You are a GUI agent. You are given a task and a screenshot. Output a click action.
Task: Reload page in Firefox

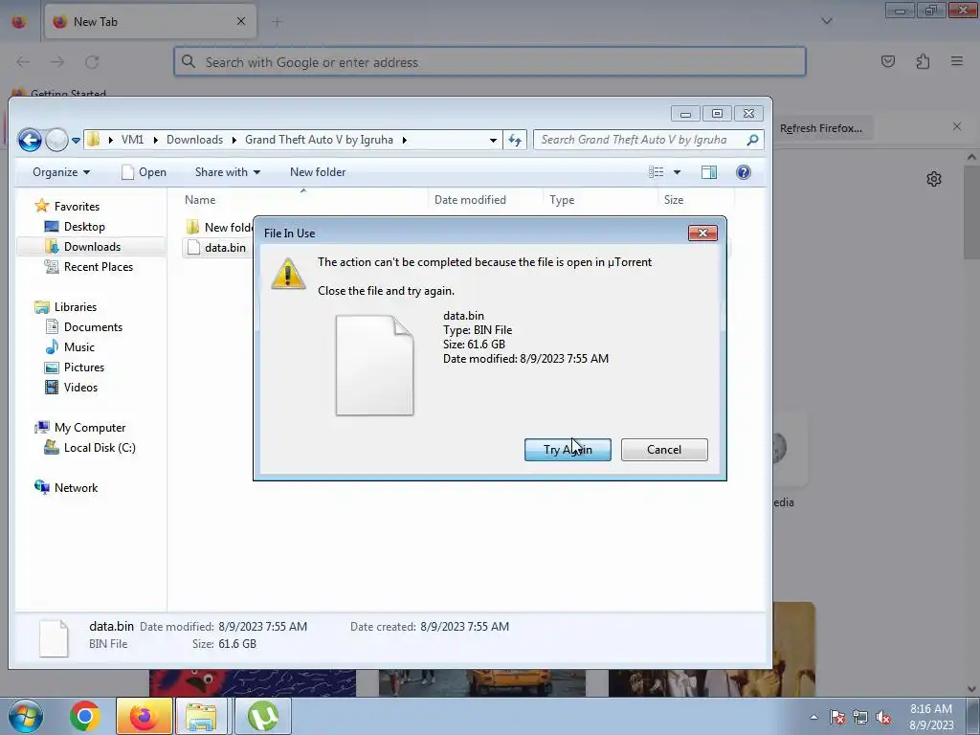point(92,62)
